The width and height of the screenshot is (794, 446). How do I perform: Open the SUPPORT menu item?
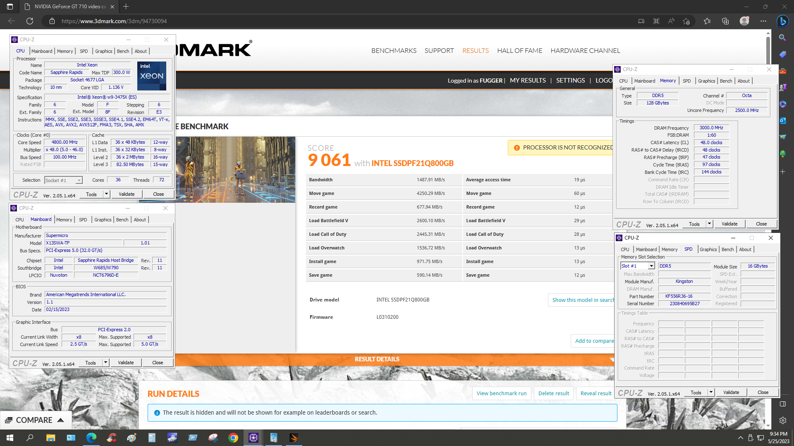pyautogui.click(x=439, y=50)
